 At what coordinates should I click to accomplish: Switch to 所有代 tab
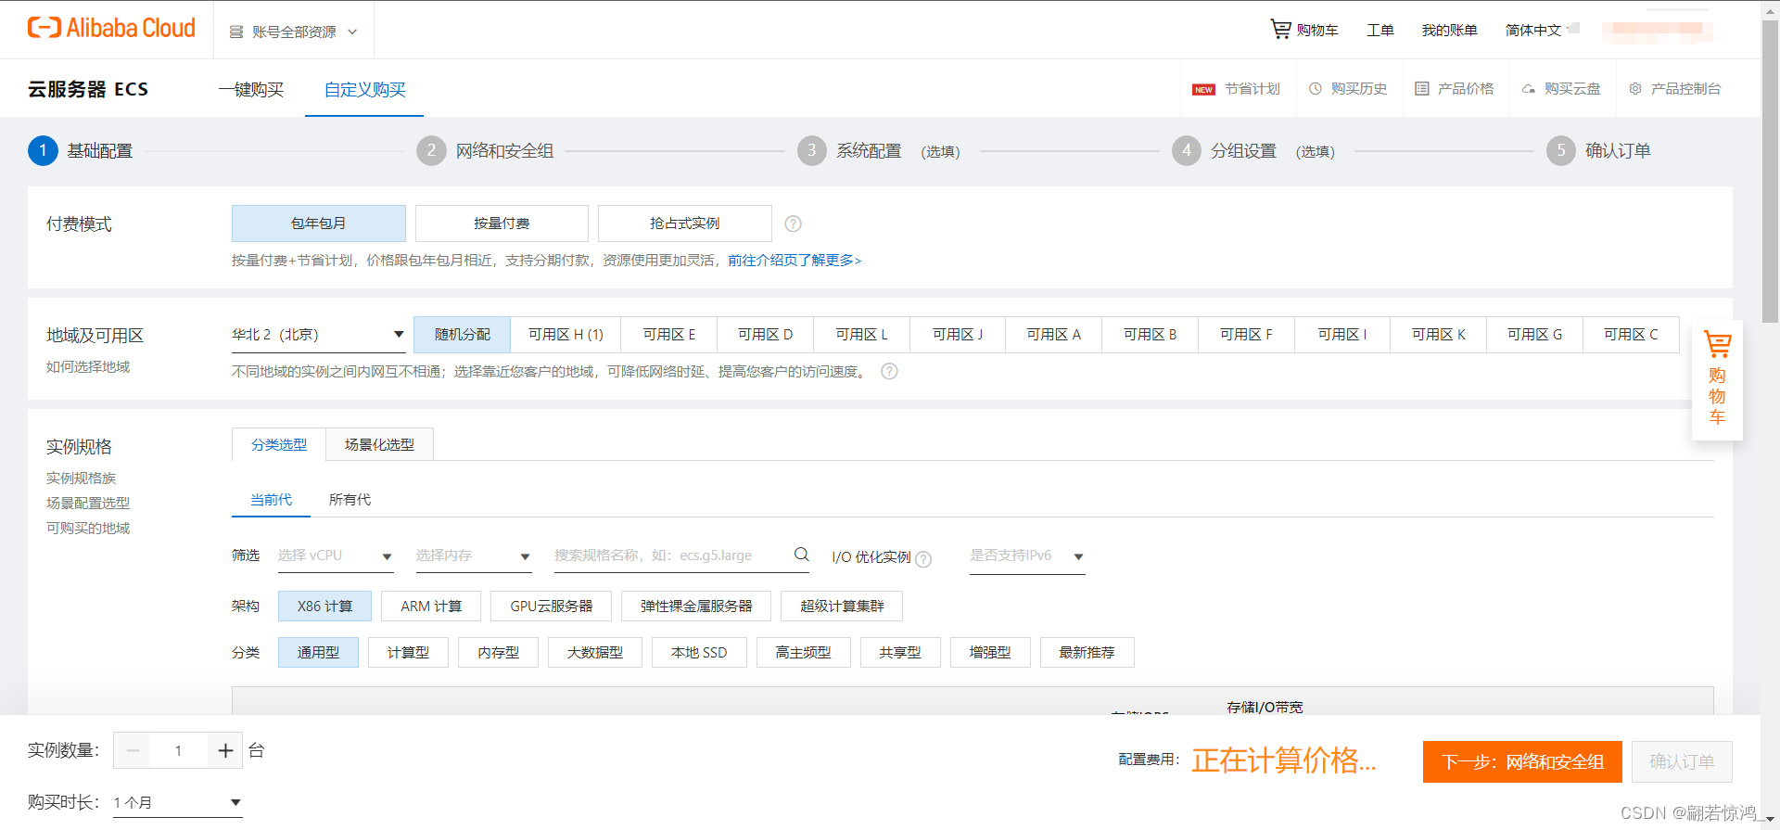coord(350,500)
